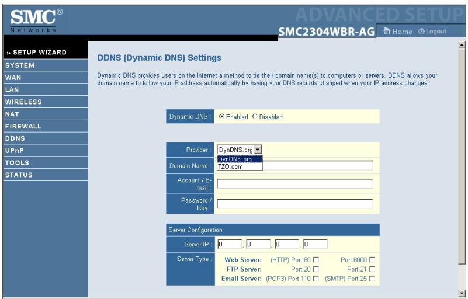Click the Password / Key input field
The width and height of the screenshot is (468, 299).
[295, 203]
